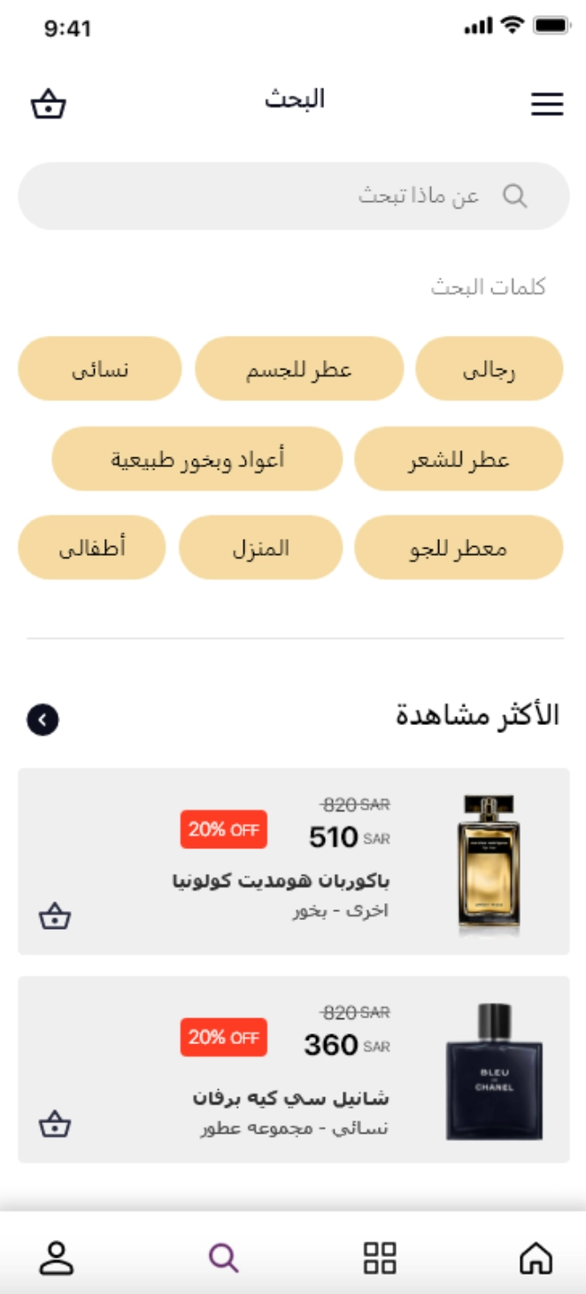Choose the نسائى keyword chip
586x1294 pixels.
[x=100, y=369]
